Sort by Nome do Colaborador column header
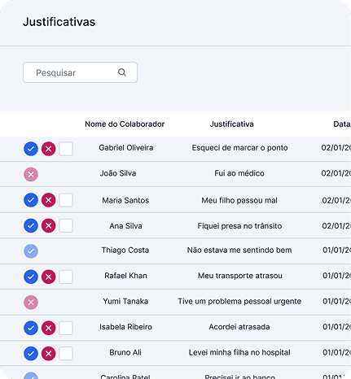 125,124
